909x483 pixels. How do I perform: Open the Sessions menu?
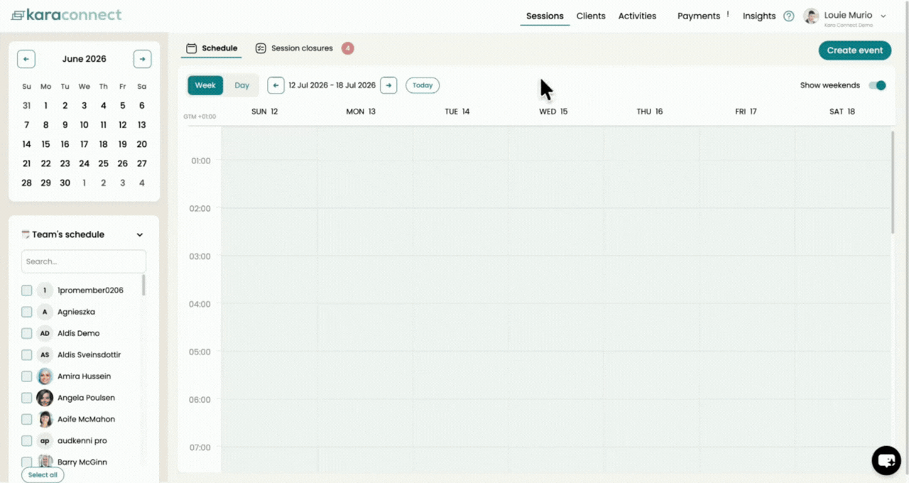(545, 16)
